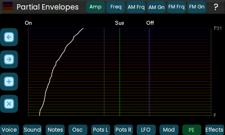Click the right arrow icon button
Viewport: 225px width, 135px height.
coord(9,59)
